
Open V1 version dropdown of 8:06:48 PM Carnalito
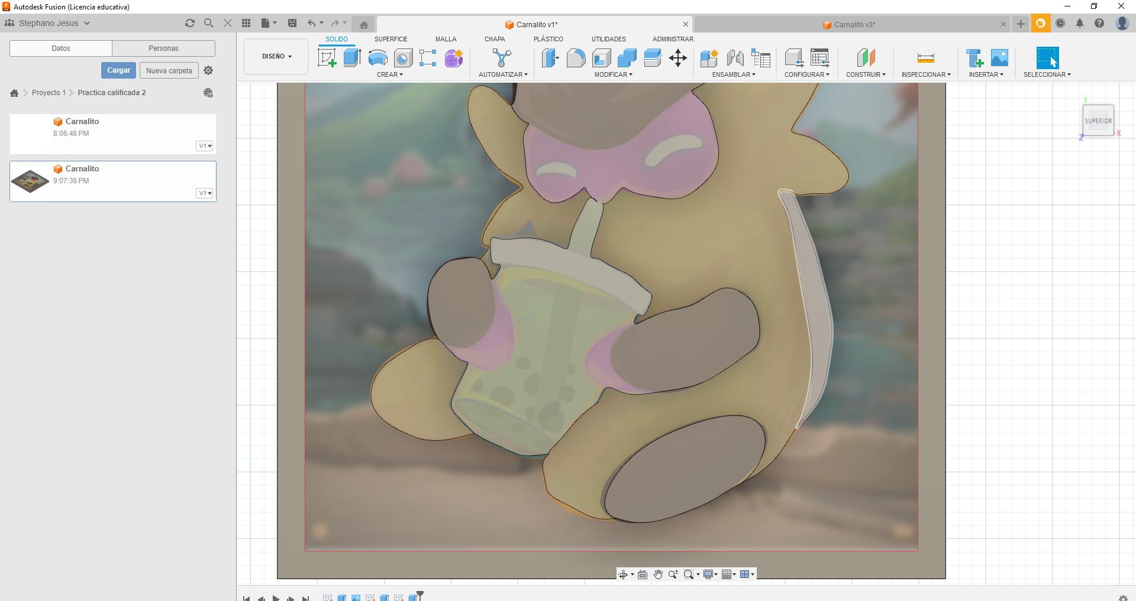click(x=205, y=146)
